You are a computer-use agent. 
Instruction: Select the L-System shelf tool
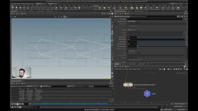click(x=71, y=8)
